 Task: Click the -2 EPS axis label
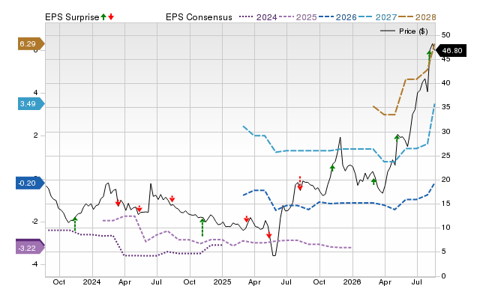tap(34, 221)
